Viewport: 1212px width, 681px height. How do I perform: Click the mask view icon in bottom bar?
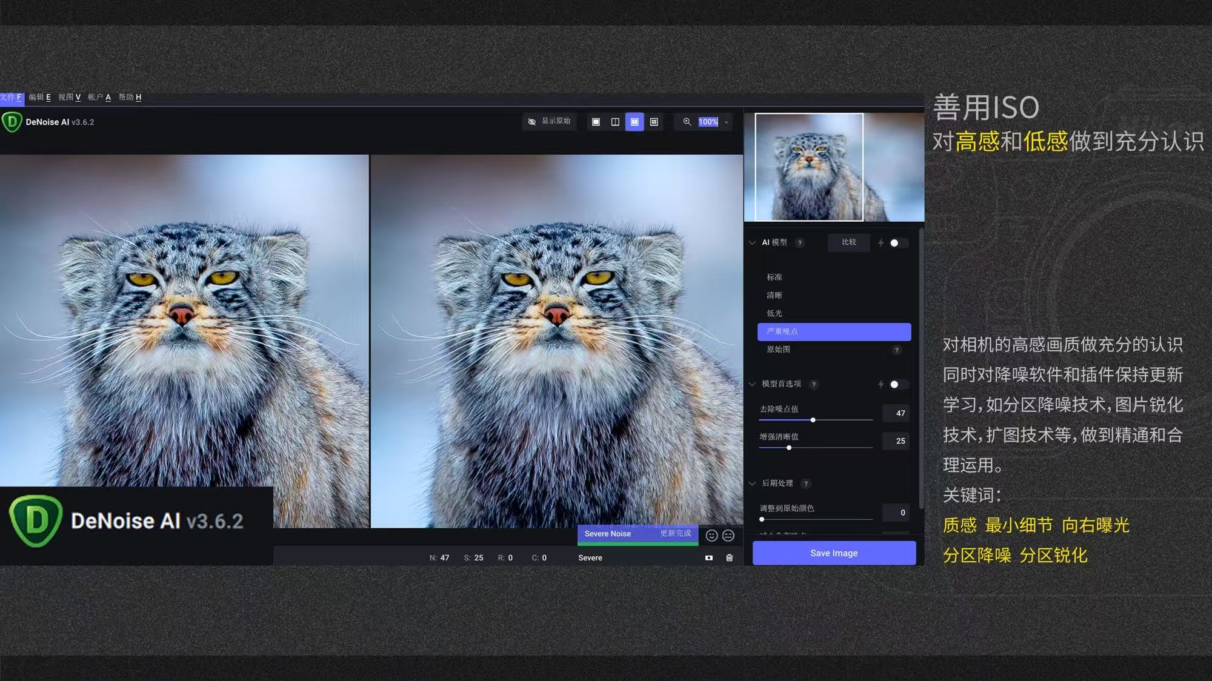click(x=708, y=558)
